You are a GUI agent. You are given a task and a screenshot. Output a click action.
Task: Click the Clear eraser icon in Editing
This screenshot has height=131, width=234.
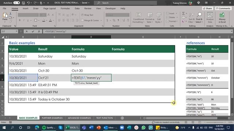point(184,21)
